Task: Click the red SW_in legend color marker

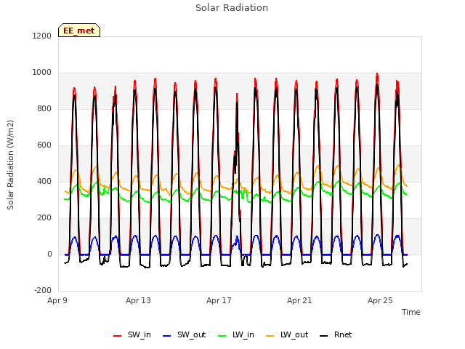Action: tap(118, 336)
